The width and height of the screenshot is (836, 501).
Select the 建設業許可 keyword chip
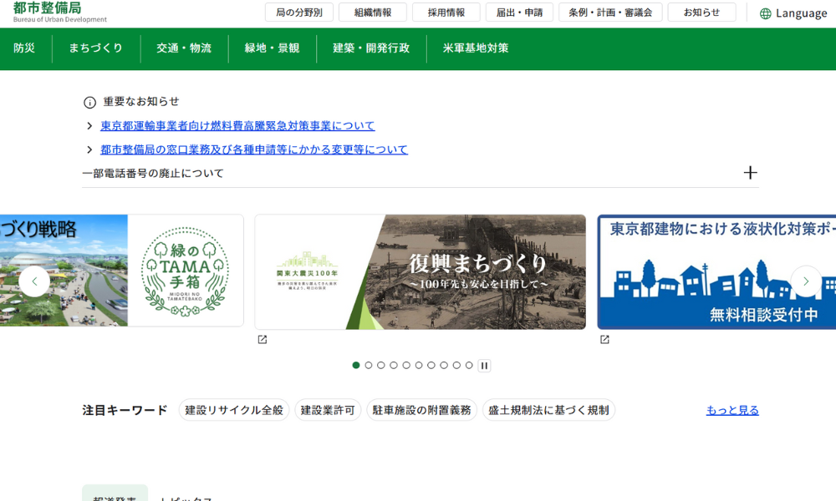click(x=328, y=410)
